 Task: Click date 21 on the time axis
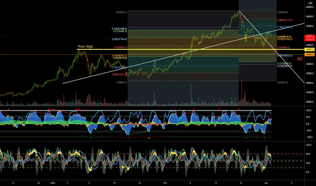click(13, 183)
